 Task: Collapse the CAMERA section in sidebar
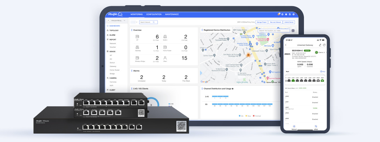coord(113,78)
